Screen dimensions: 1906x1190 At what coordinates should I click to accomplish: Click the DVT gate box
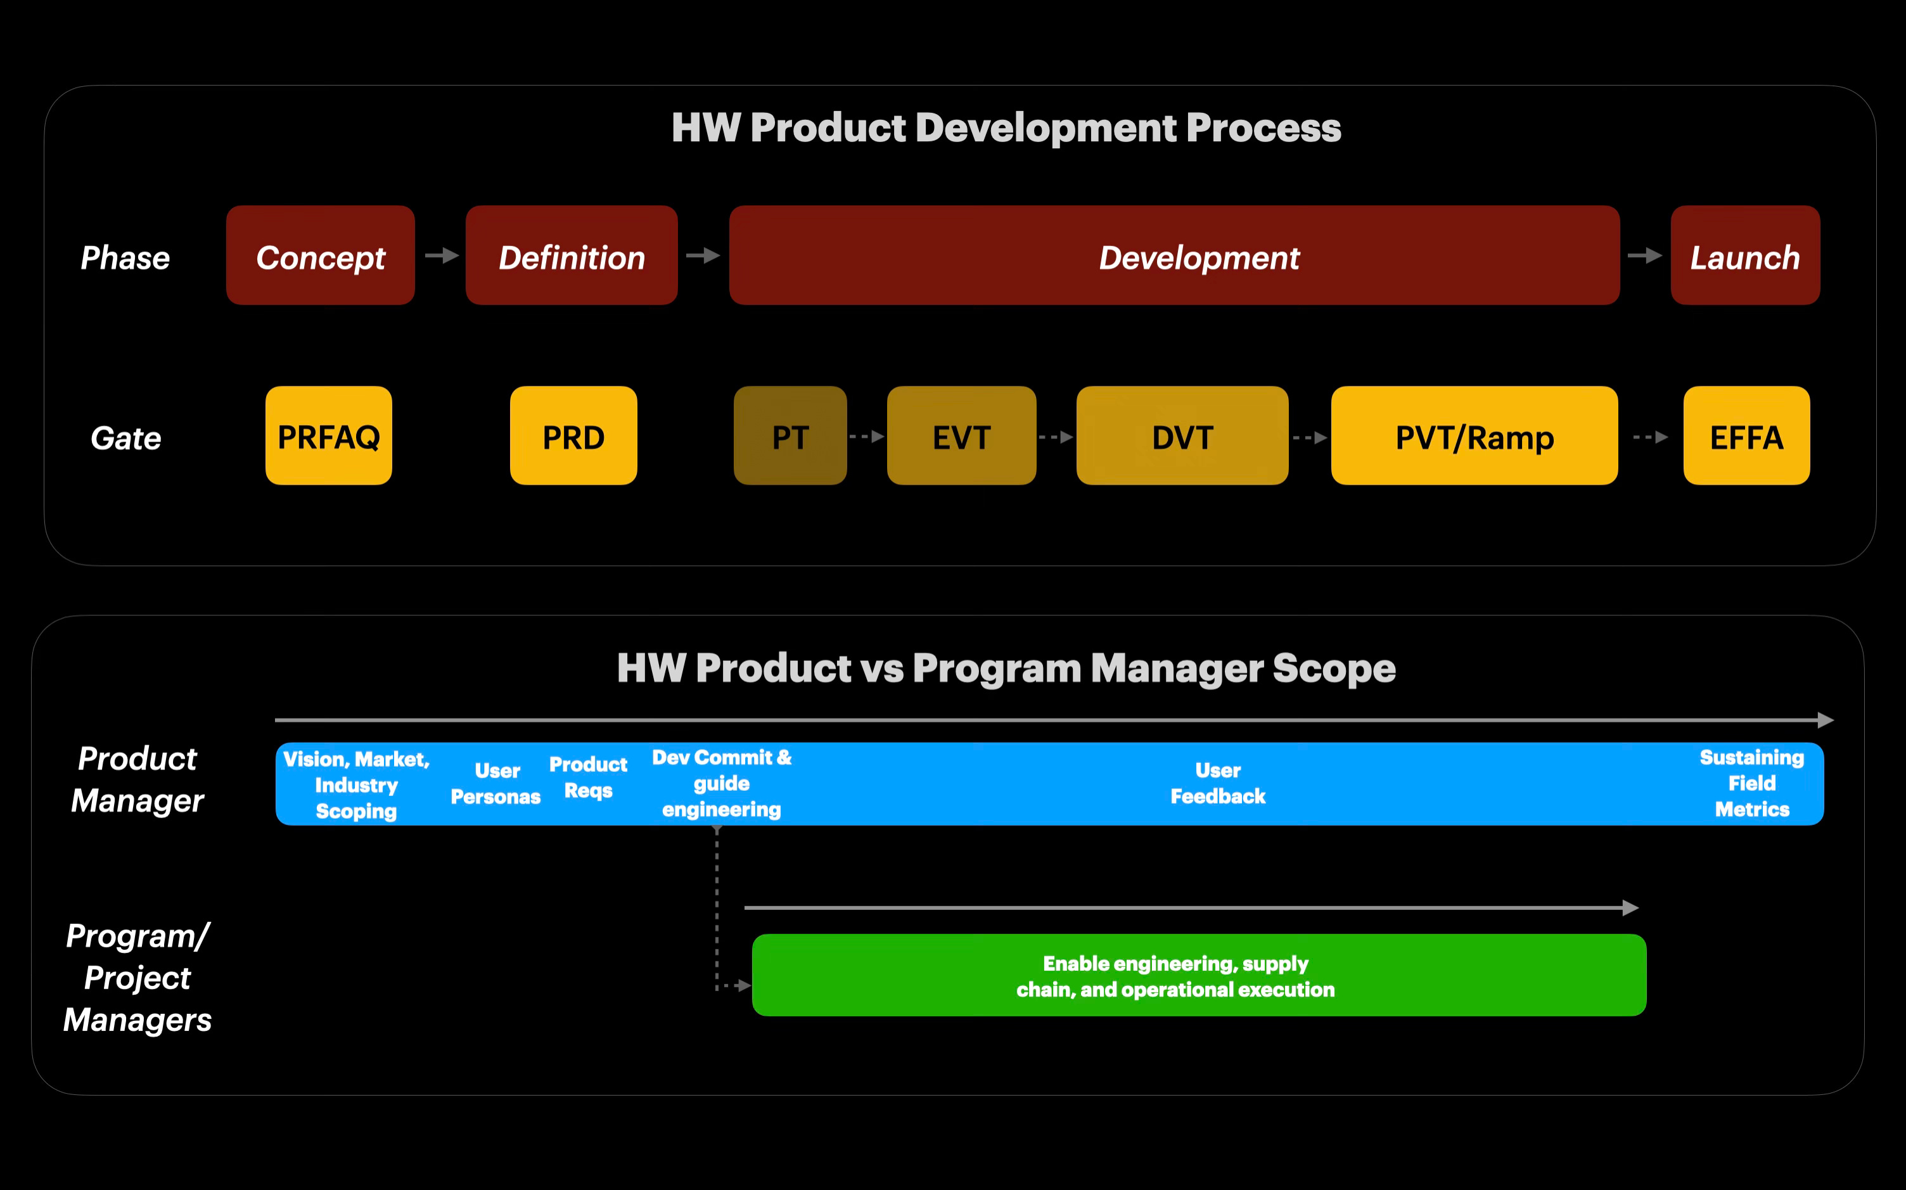pyautogui.click(x=1182, y=435)
